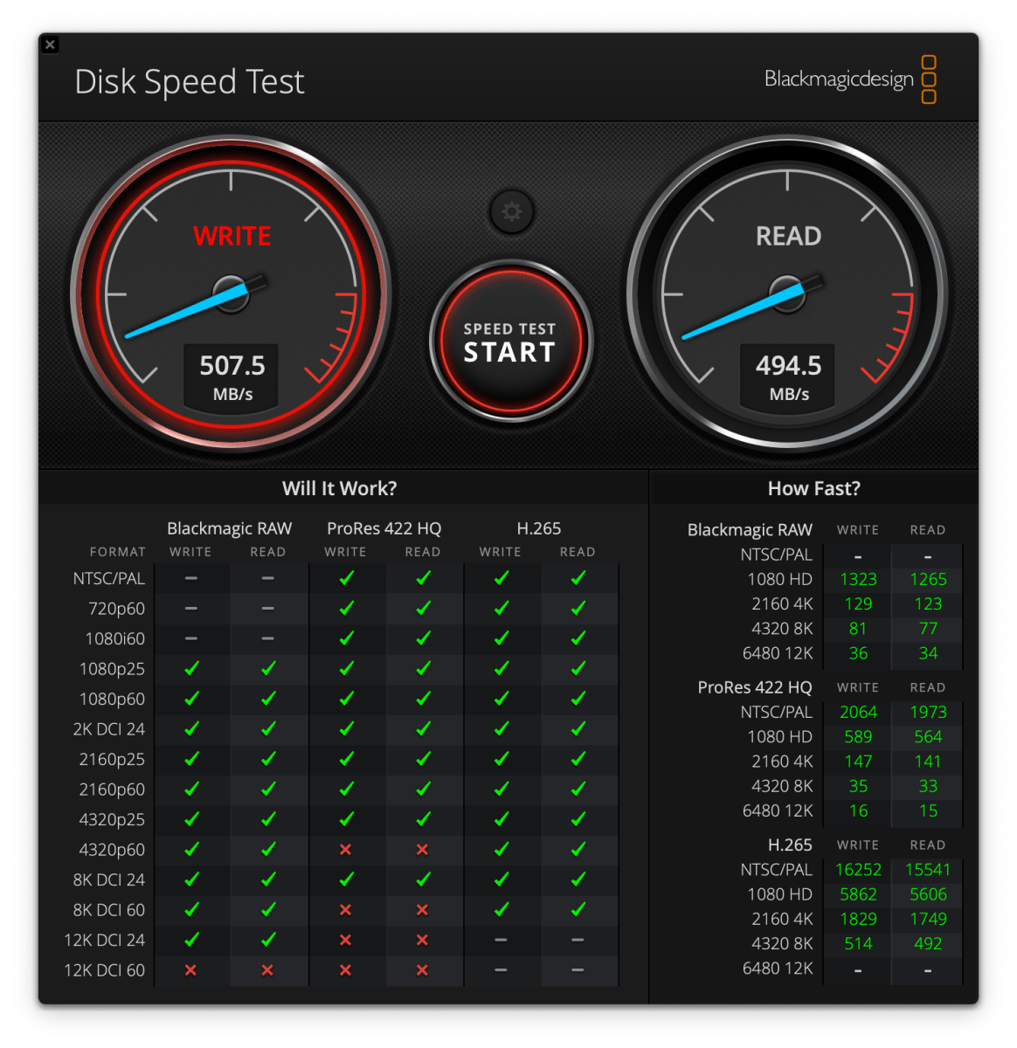Screen dimensions: 1017x1048
Task: Click Blackmagic RAW 1080 HD write value 1323
Action: click(858, 579)
